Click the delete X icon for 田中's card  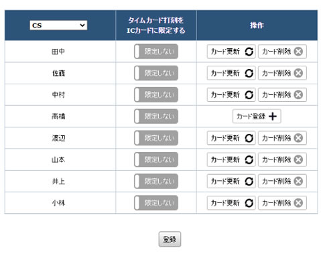point(298,52)
